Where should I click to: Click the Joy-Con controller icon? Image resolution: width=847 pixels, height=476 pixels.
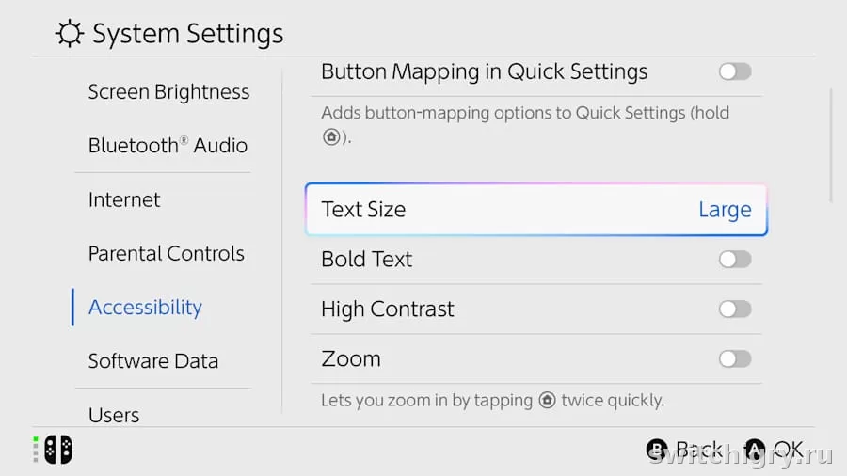coord(57,450)
